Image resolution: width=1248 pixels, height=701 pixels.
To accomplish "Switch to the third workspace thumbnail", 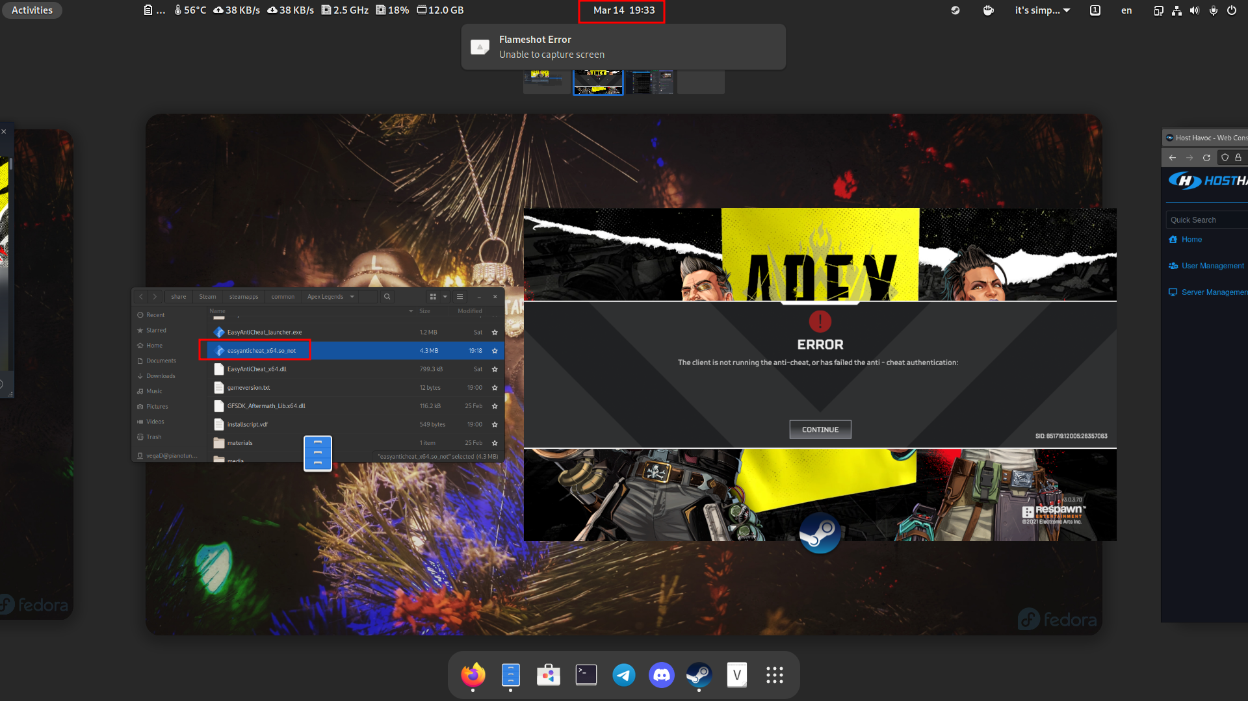I will [x=649, y=83].
